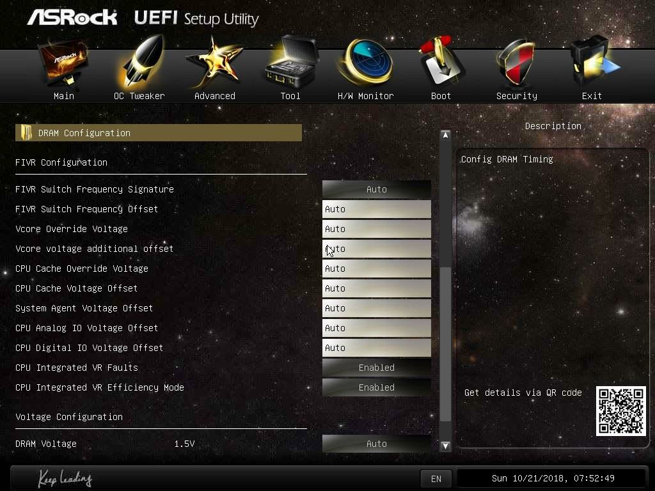The height and width of the screenshot is (491, 655).
Task: Click the scrollbar down arrow
Action: point(445,446)
